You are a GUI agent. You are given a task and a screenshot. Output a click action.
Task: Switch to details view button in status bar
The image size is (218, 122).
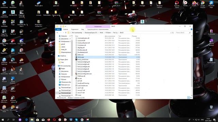pyautogui.click(x=188, y=98)
